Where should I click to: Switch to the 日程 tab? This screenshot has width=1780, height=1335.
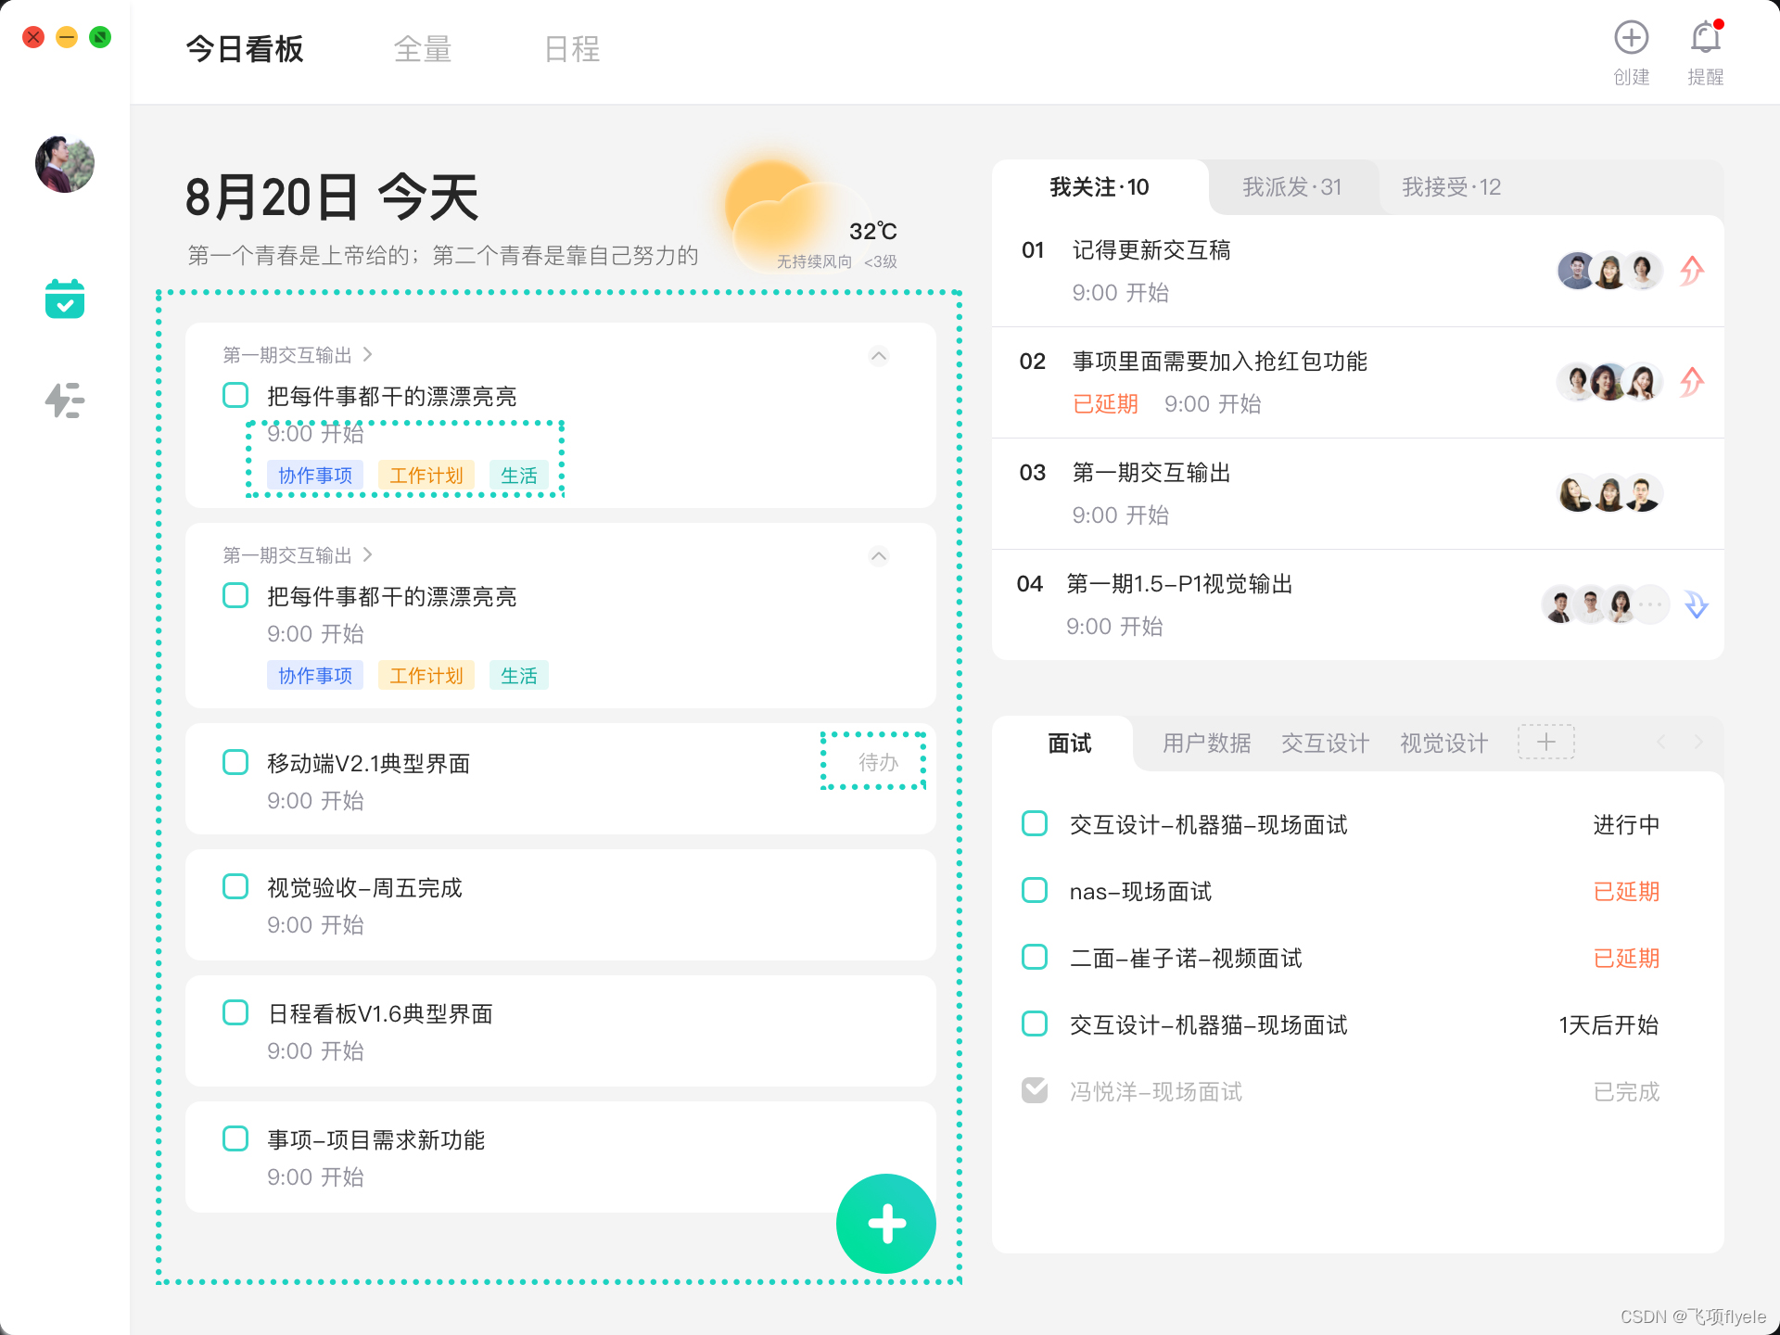pos(572,49)
